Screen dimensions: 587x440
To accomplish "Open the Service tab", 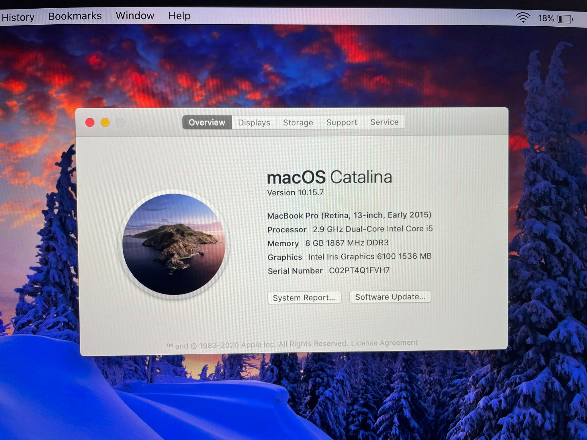I will (384, 122).
